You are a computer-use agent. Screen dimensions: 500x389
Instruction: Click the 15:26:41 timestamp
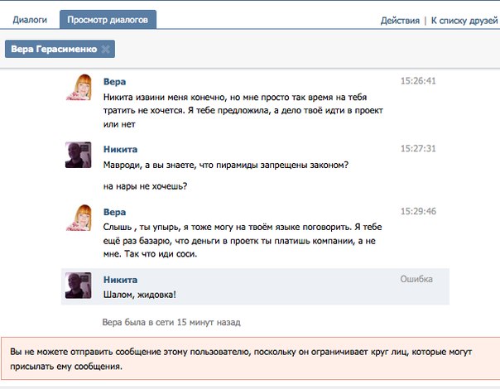pyautogui.click(x=418, y=81)
